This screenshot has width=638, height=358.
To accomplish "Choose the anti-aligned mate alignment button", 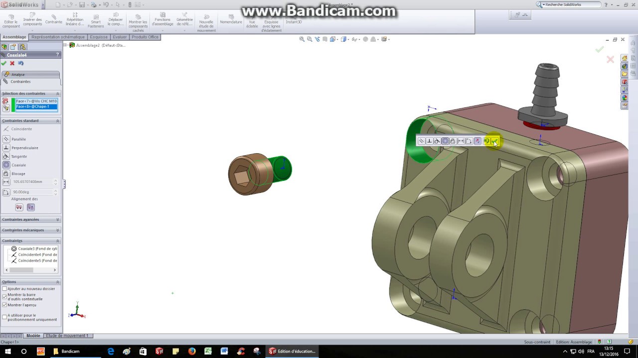I will (30, 207).
